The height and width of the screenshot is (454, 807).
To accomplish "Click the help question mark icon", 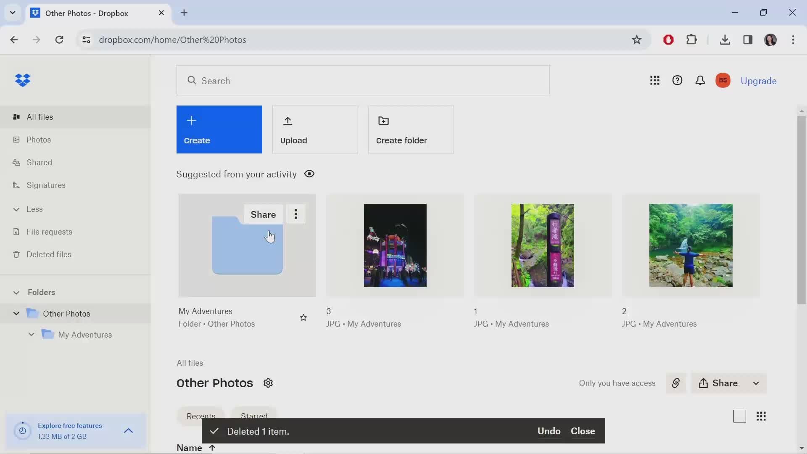I will tap(677, 80).
